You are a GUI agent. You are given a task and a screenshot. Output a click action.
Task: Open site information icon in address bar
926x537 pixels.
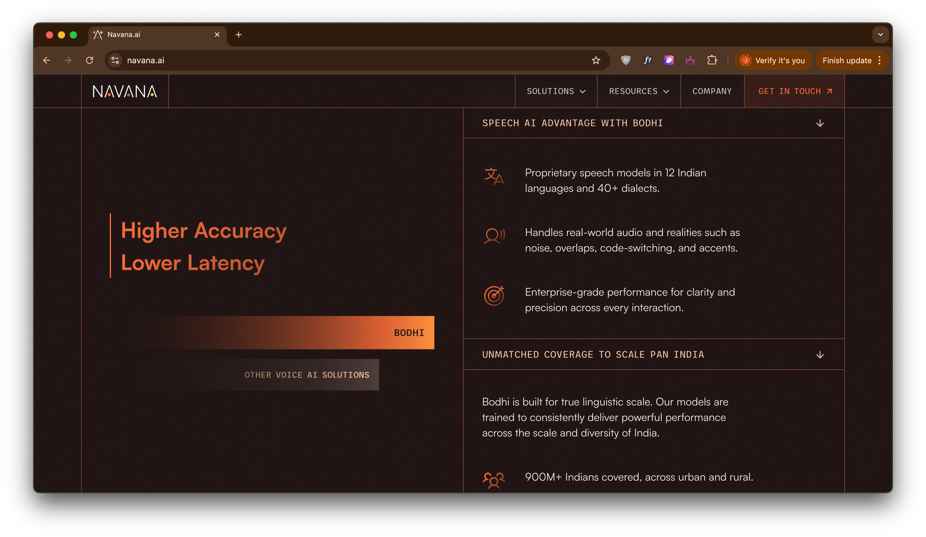[115, 60]
